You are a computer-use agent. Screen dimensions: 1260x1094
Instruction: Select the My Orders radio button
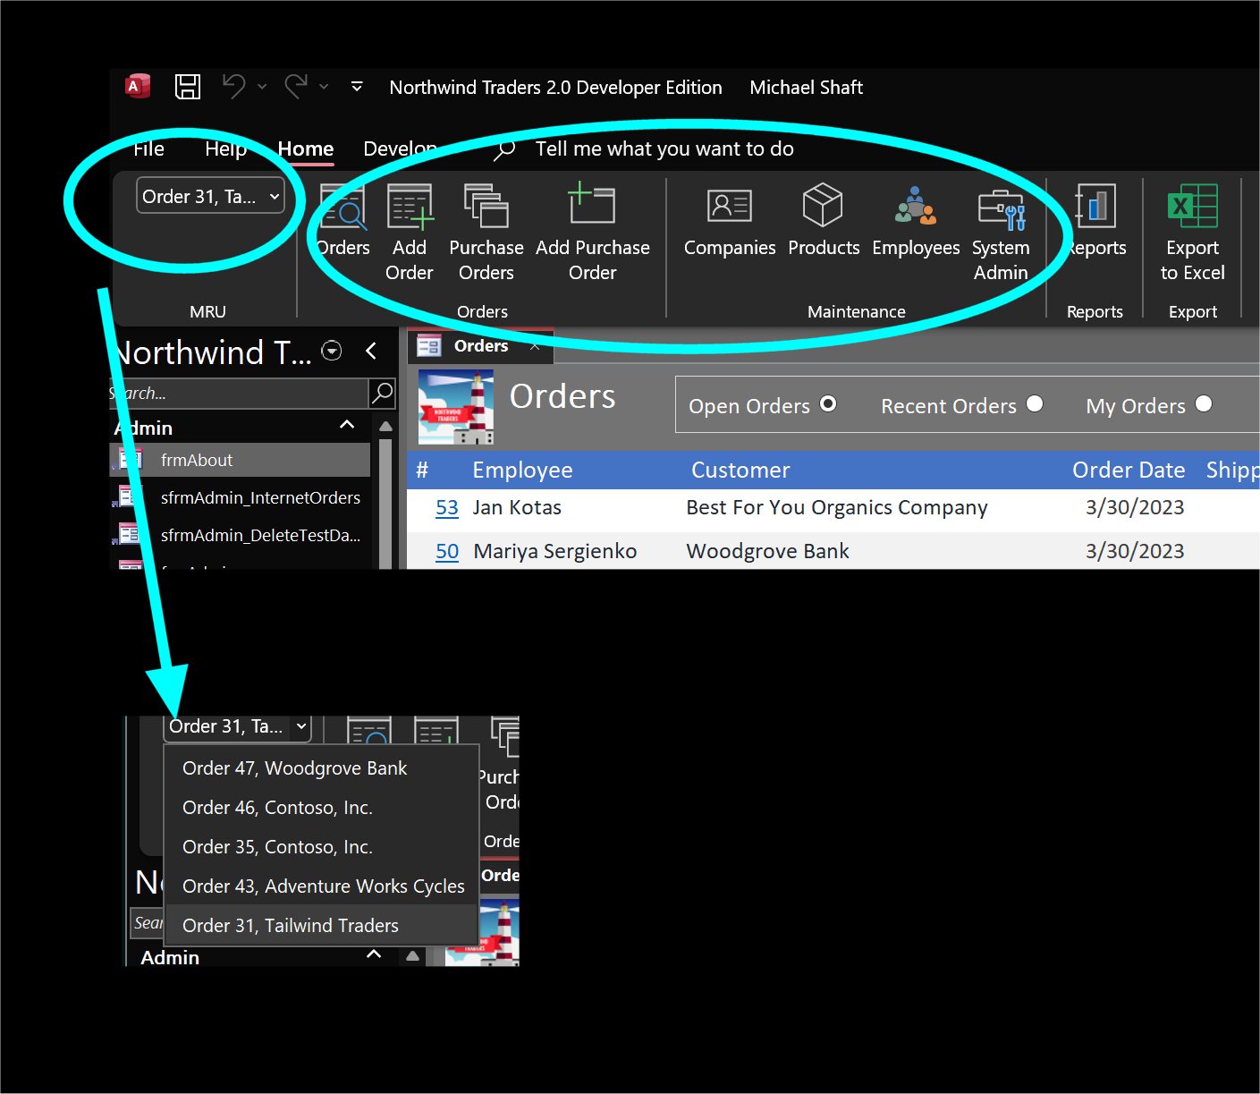1204,404
